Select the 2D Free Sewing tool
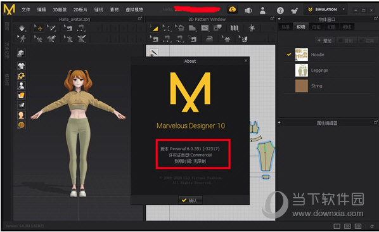 point(179,39)
